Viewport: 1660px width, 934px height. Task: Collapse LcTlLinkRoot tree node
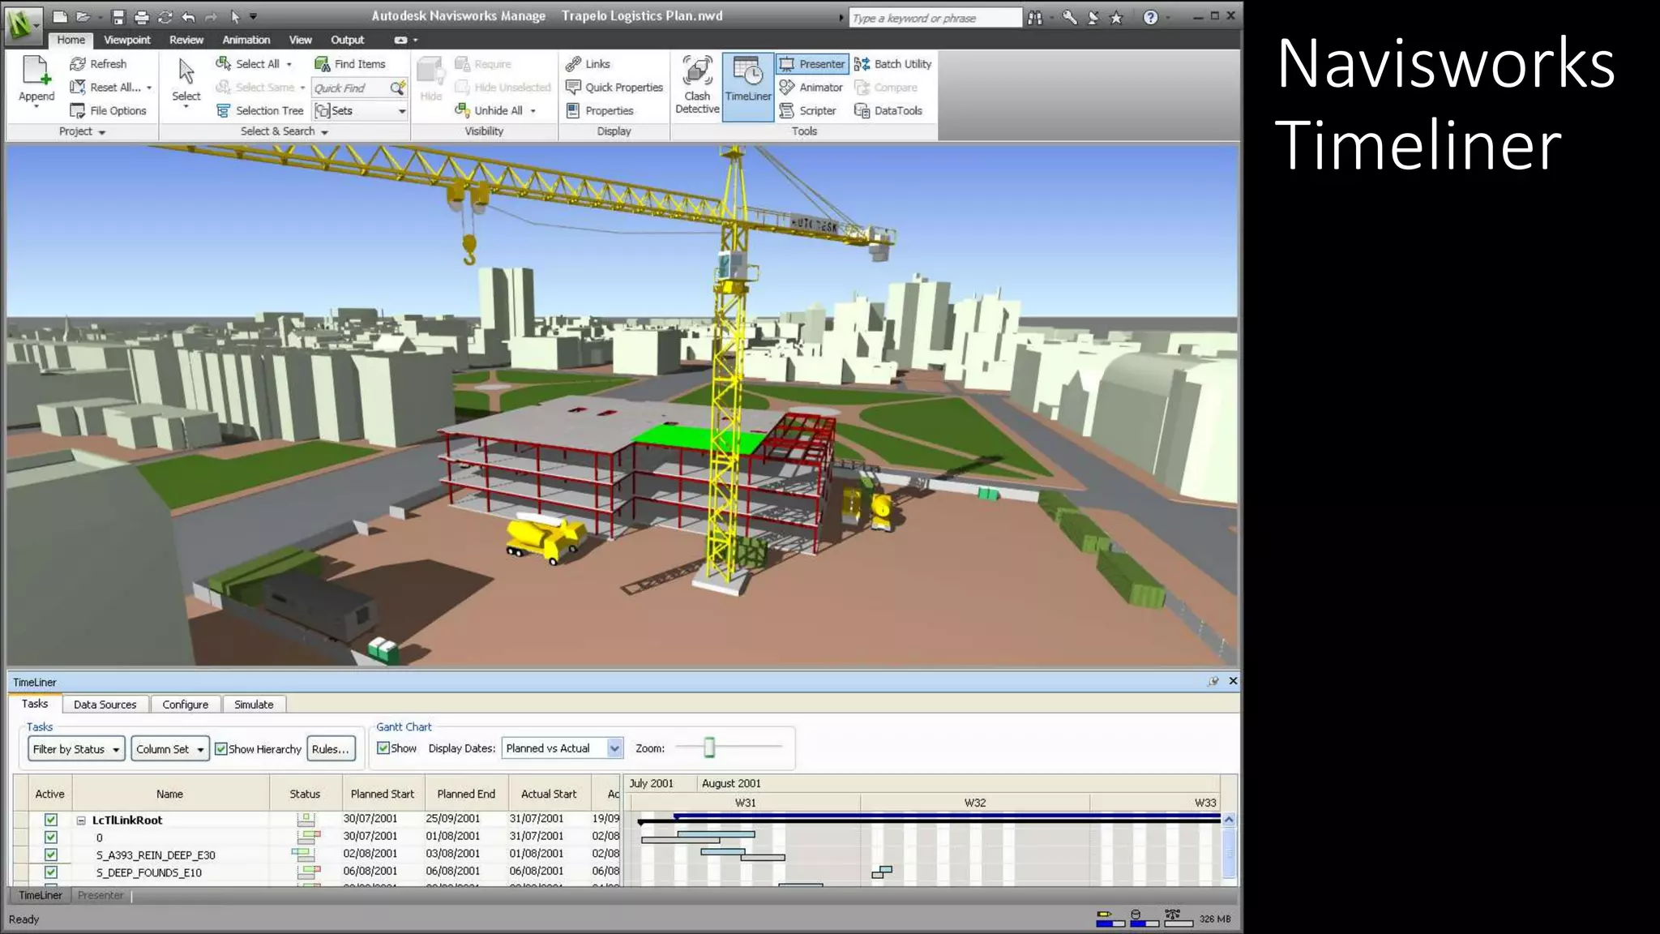point(81,820)
